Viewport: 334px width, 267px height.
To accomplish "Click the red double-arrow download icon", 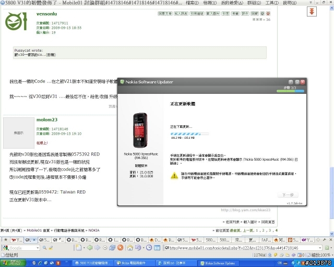I will 312,11.
